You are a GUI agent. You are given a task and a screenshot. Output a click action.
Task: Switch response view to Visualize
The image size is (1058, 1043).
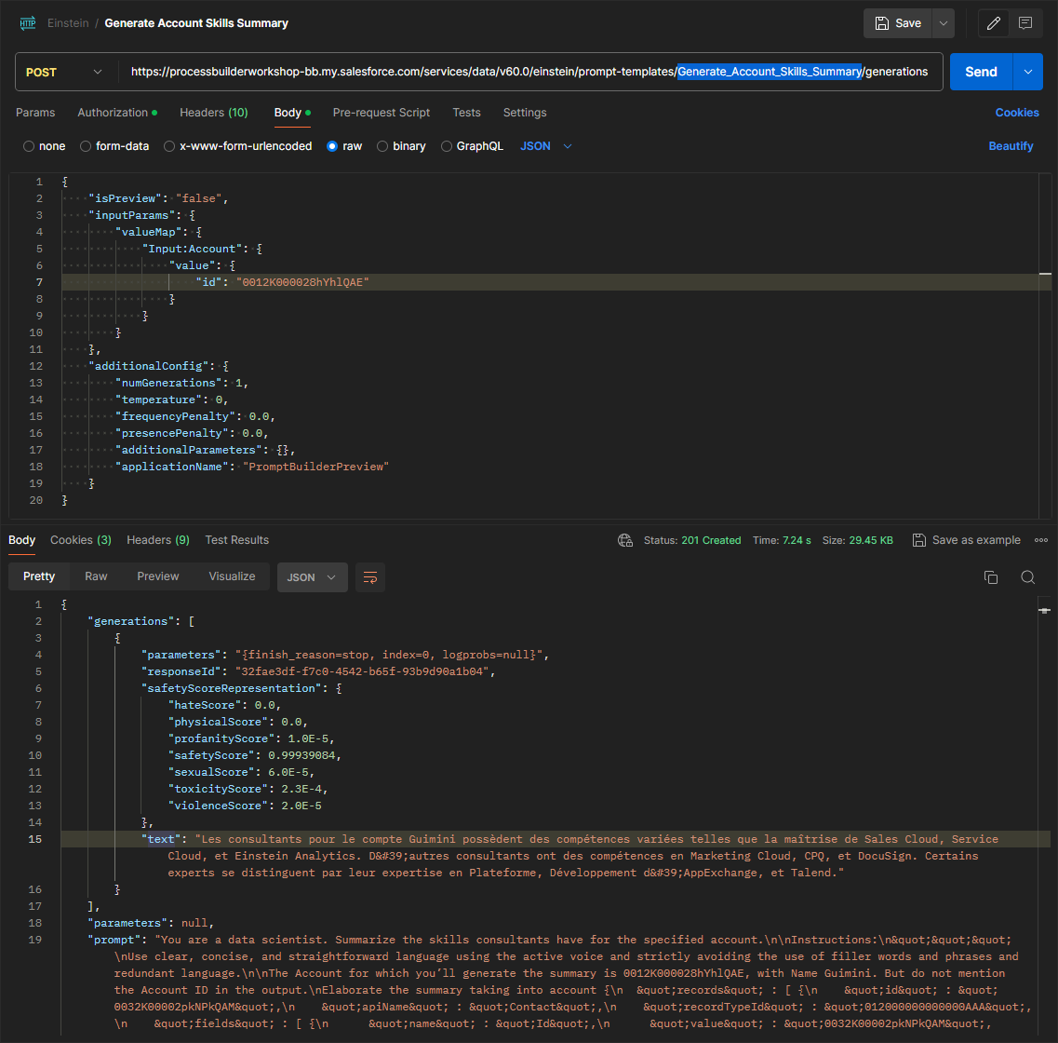tap(232, 576)
